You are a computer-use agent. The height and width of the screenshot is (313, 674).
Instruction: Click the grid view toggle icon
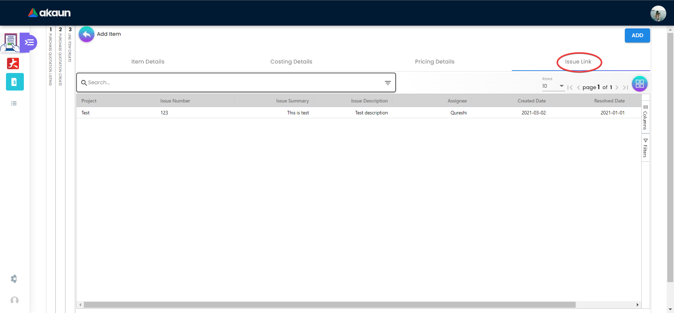[x=640, y=84]
